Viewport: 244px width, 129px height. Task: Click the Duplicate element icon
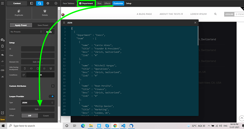(19, 11)
